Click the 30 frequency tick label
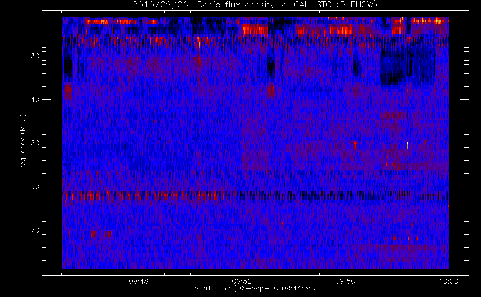This screenshot has height=297, width=481. coord(35,56)
